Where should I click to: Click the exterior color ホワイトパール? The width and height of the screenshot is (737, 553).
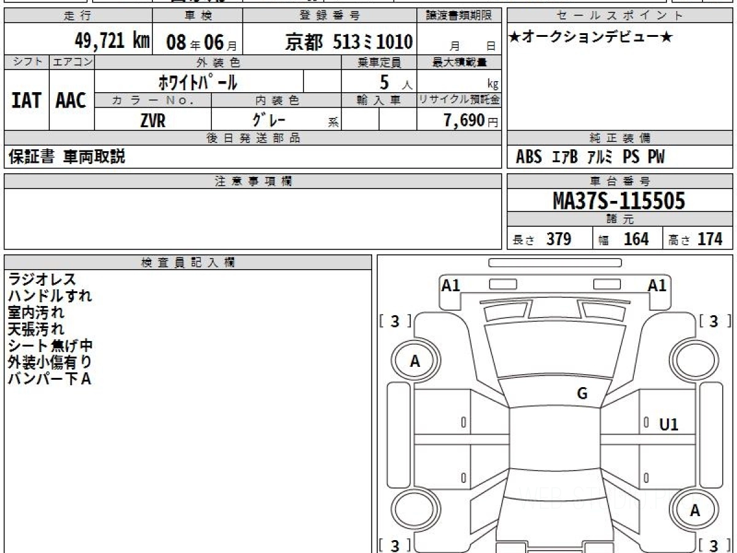point(197,82)
